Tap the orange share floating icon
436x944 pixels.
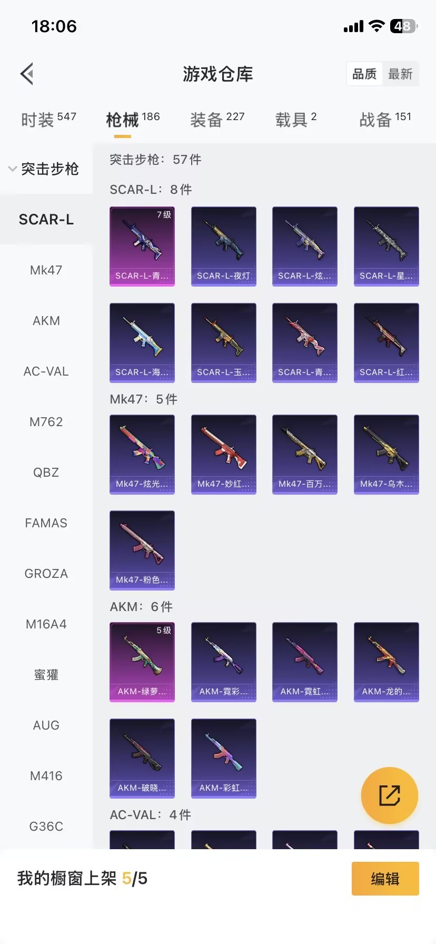[x=390, y=795]
